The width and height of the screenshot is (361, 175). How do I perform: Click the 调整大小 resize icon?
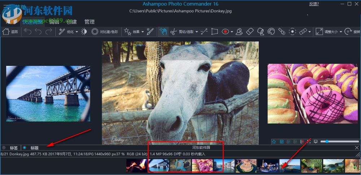319,32
